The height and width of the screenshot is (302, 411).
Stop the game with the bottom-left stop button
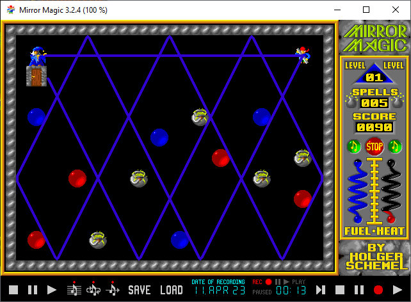(13, 290)
